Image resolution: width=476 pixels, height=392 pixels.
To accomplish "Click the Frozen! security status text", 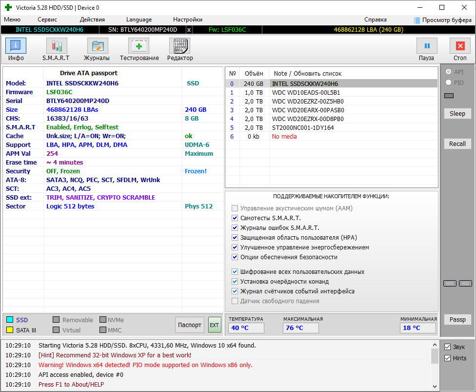I will (x=196, y=171).
